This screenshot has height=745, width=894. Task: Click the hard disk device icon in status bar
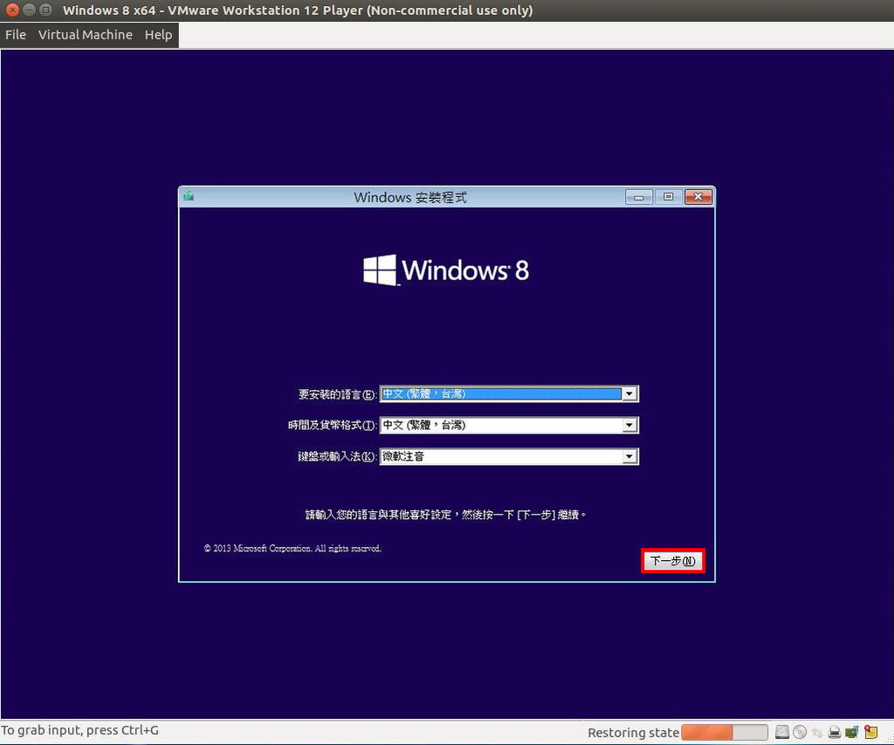click(x=782, y=732)
